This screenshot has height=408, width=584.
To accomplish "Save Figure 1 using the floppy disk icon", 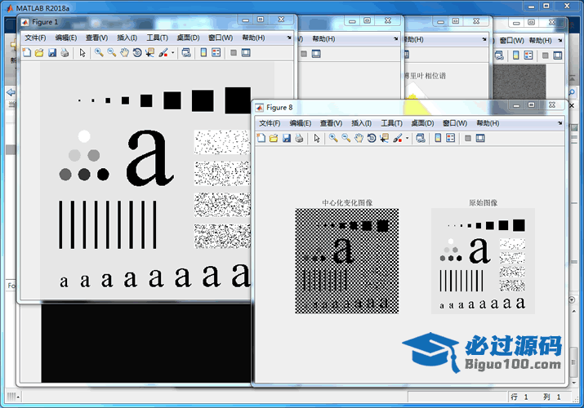I will point(52,53).
